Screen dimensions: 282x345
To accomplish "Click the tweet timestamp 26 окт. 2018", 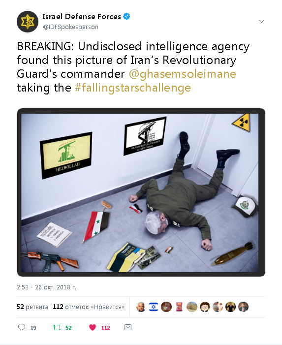I will click(46, 287).
